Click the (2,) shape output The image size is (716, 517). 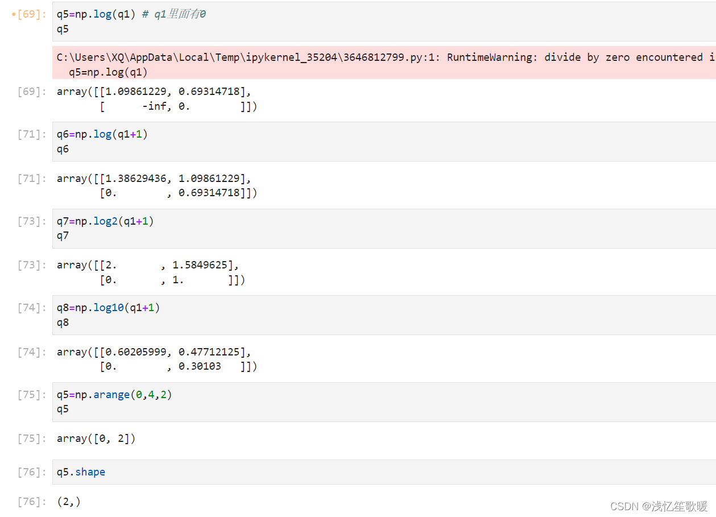(x=69, y=502)
